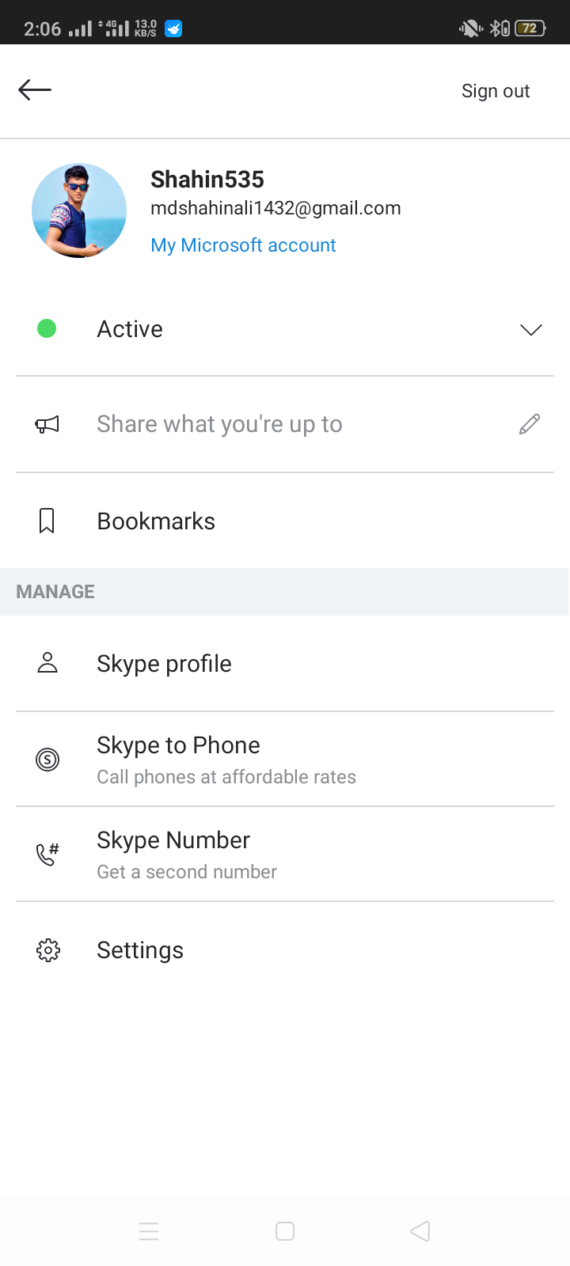Select the Skype profile entry
This screenshot has width=570, height=1266.
point(164,664)
